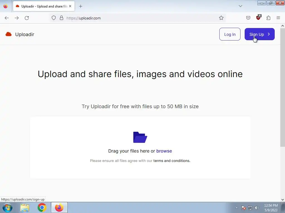Click the scrollbar down arrow
285x213 pixels.
pos(283,200)
